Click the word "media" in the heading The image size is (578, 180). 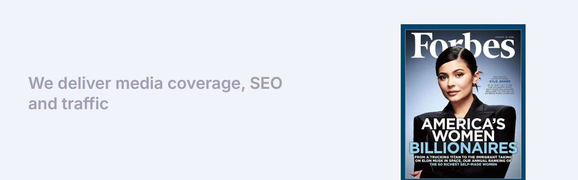138,84
